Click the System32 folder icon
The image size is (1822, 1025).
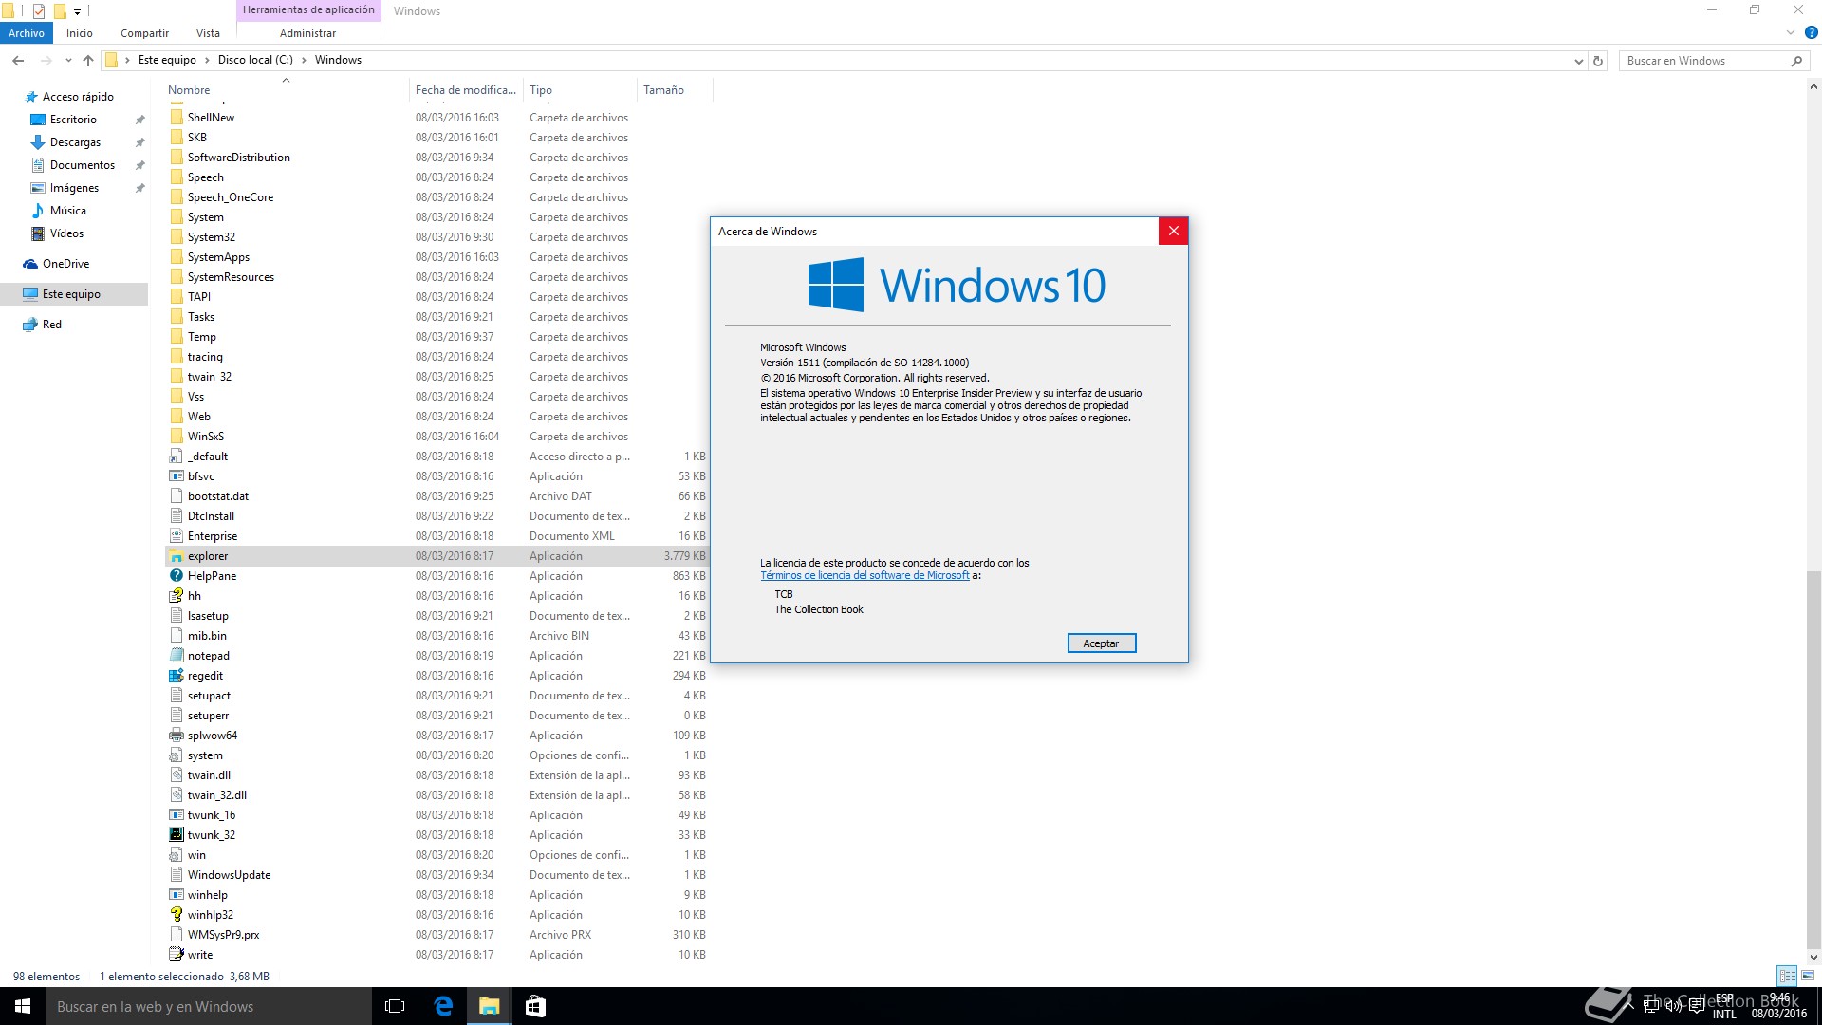tap(177, 237)
